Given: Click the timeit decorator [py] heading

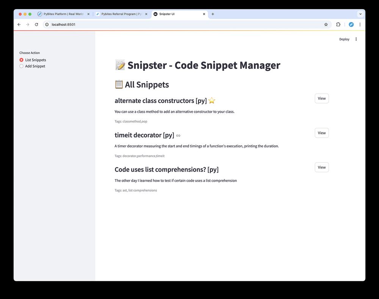Looking at the screenshot, I should coord(144,135).
